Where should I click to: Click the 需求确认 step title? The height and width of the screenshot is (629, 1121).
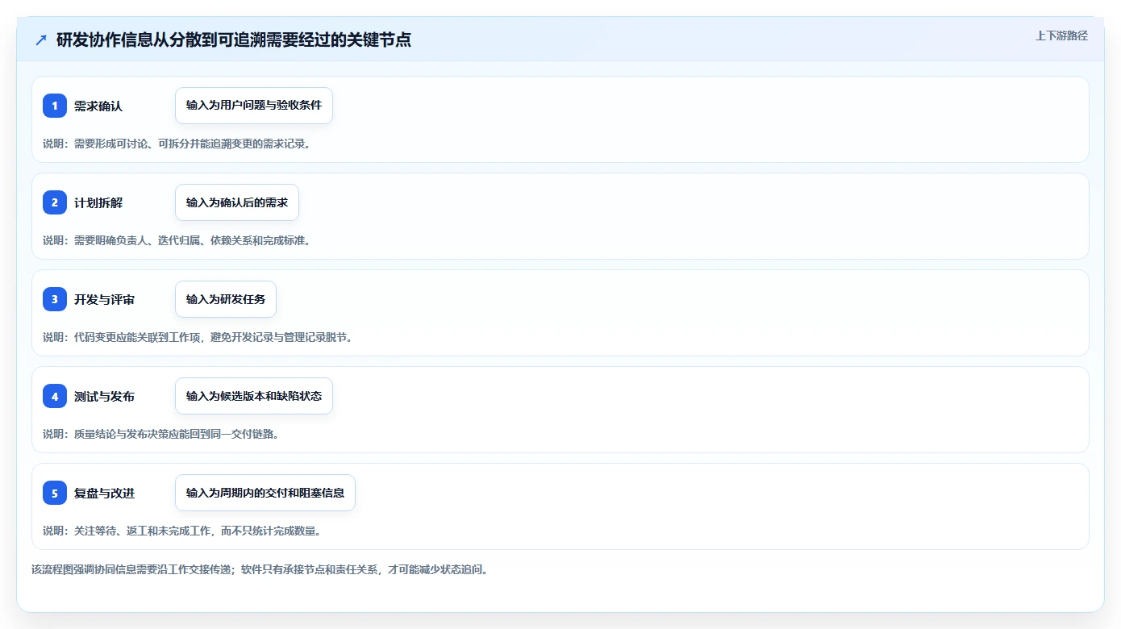tap(98, 106)
